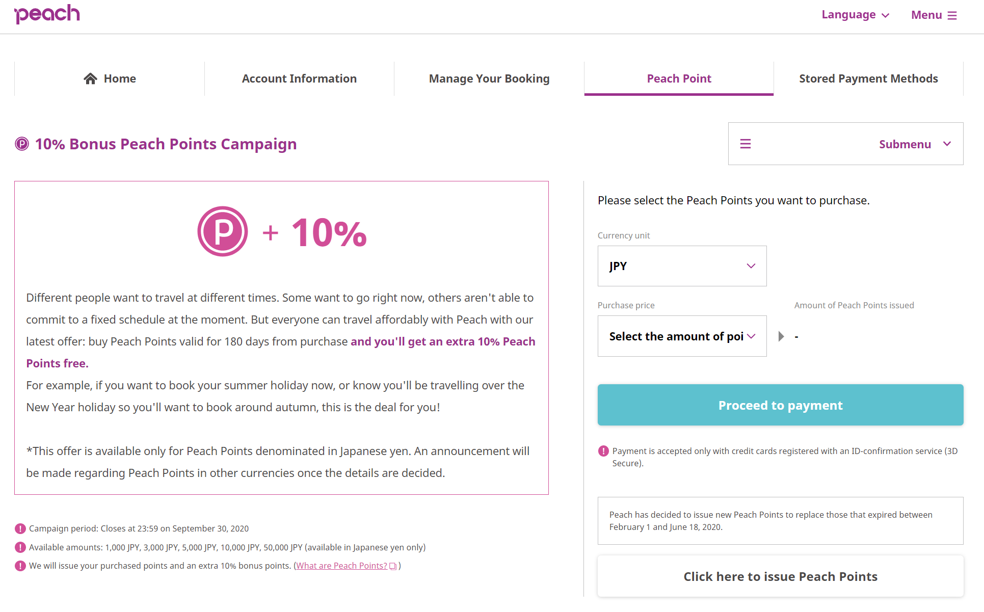Switch to the Account Information tab
The image size is (984, 612).
[x=299, y=78]
